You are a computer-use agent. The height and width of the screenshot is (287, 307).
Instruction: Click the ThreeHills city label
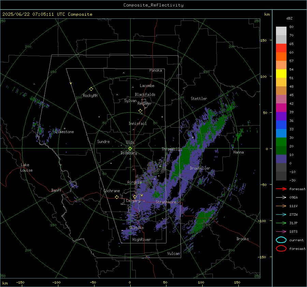point(172,149)
